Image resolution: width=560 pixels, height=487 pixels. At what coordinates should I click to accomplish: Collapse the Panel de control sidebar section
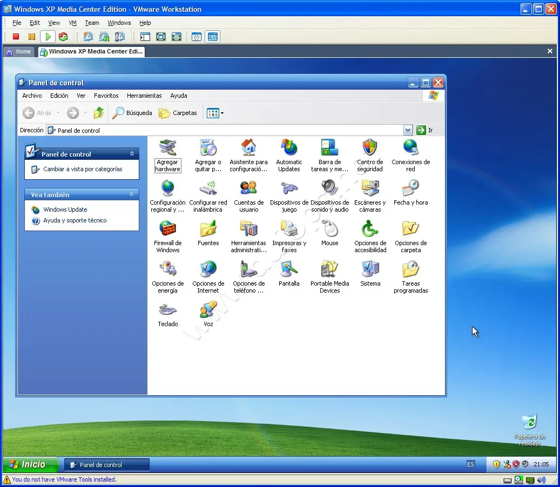pos(132,153)
